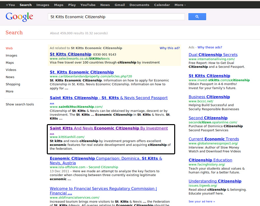Open the More dropdown in top bar
Image resolution: width=260 pixels, height=206 pixels.
coord(180,5)
